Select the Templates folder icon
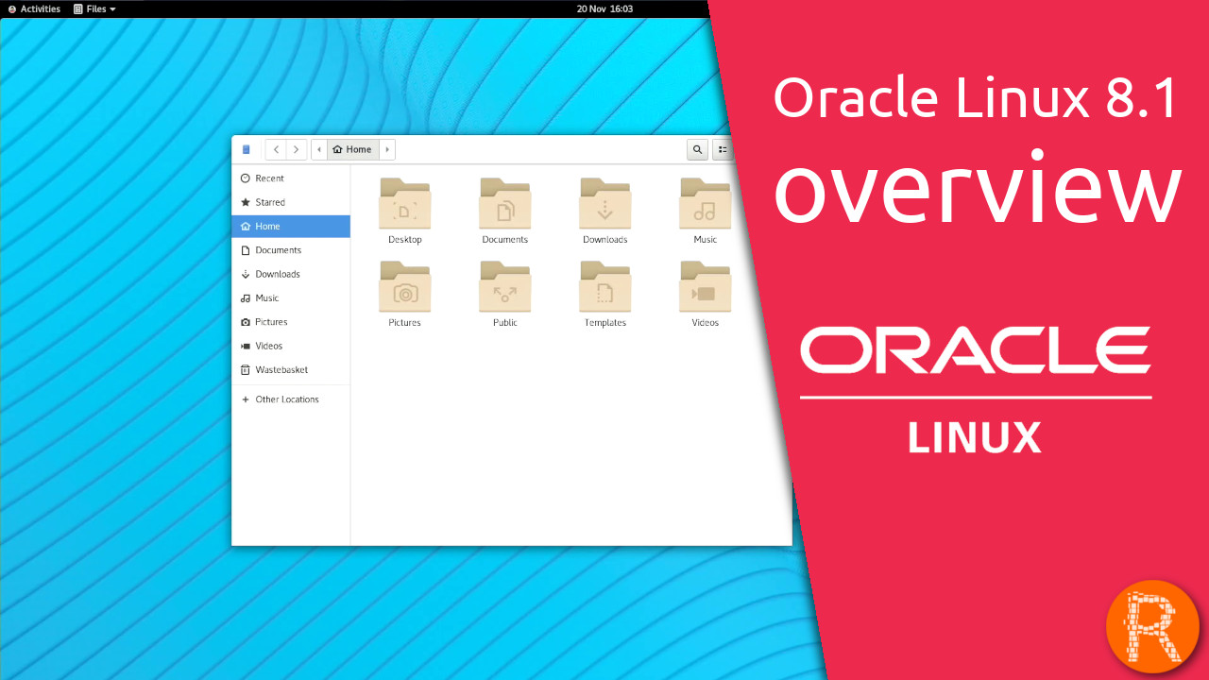The image size is (1209, 680). (605, 286)
